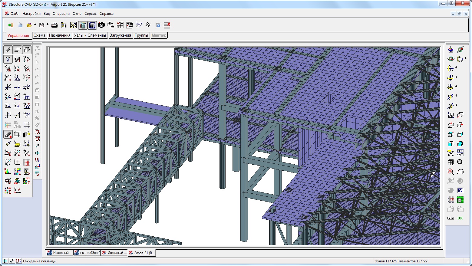The height and width of the screenshot is (266, 472).
Task: Click the color histogram icon in left palette
Action: click(8, 172)
